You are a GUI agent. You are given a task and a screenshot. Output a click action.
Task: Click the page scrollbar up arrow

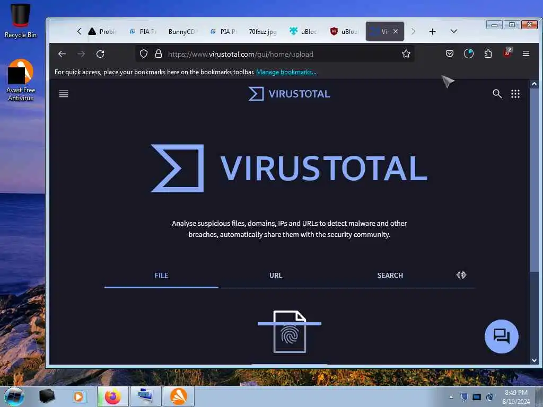pyautogui.click(x=534, y=84)
